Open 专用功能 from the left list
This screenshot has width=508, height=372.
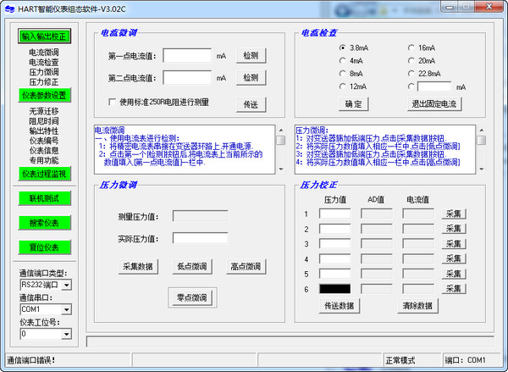pyautogui.click(x=44, y=160)
